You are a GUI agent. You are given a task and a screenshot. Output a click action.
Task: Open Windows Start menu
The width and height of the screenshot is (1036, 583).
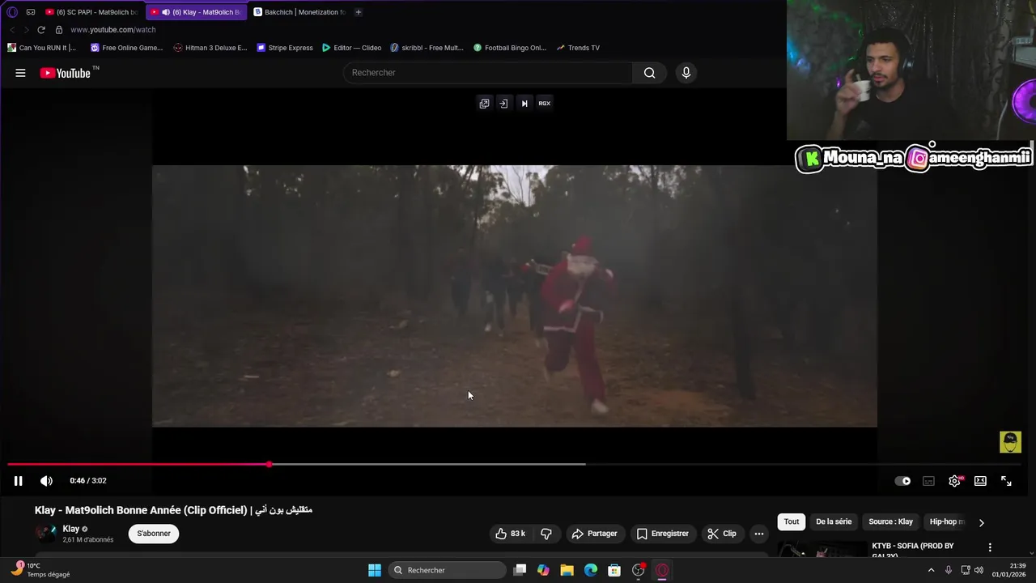(375, 570)
